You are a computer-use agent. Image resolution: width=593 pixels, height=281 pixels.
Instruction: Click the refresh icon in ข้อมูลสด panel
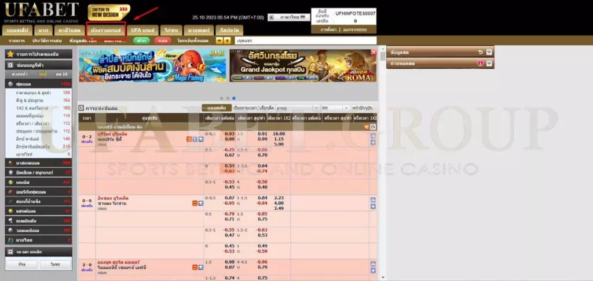[480, 52]
